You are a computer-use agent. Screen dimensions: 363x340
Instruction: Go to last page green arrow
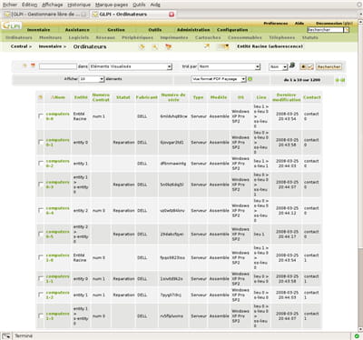342,80
